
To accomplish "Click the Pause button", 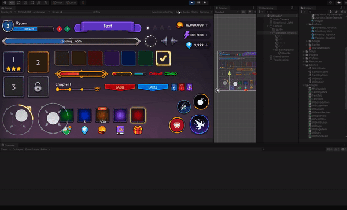I will [198, 3].
